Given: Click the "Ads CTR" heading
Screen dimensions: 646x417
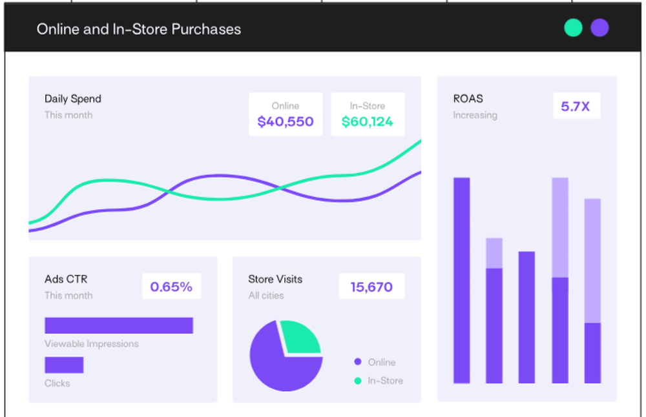Looking at the screenshot, I should tap(66, 279).
